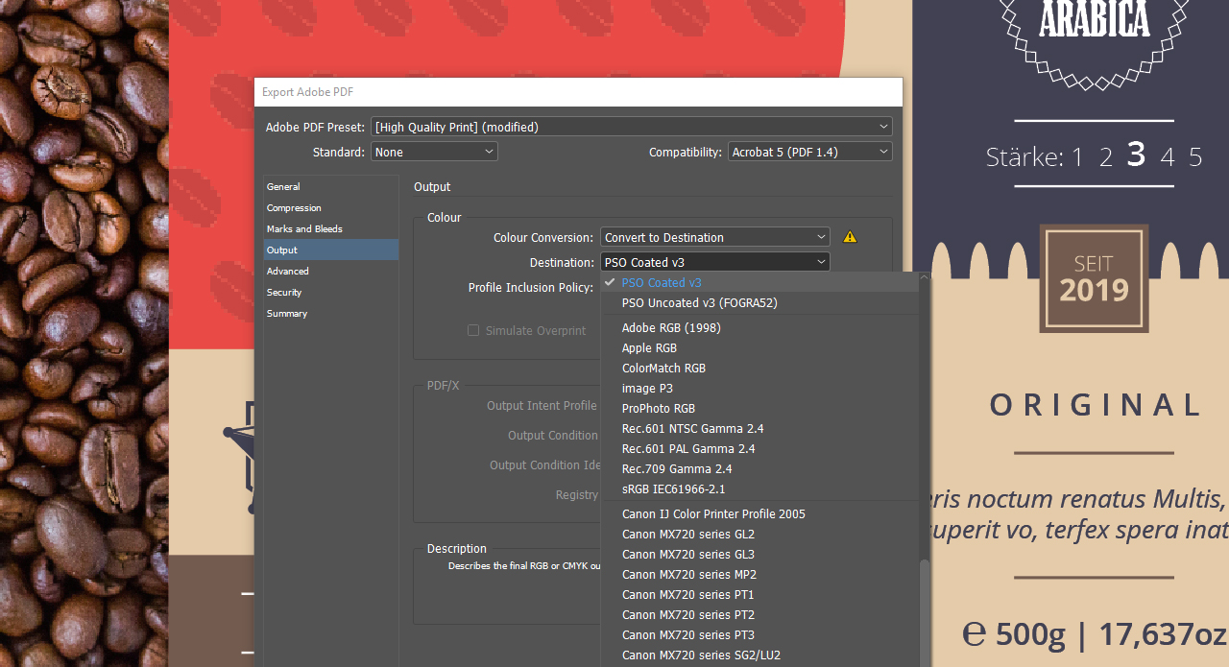Select PSO Uncoated v3 (FOGRA52) profile
The height and width of the screenshot is (667, 1229).
[x=759, y=302]
